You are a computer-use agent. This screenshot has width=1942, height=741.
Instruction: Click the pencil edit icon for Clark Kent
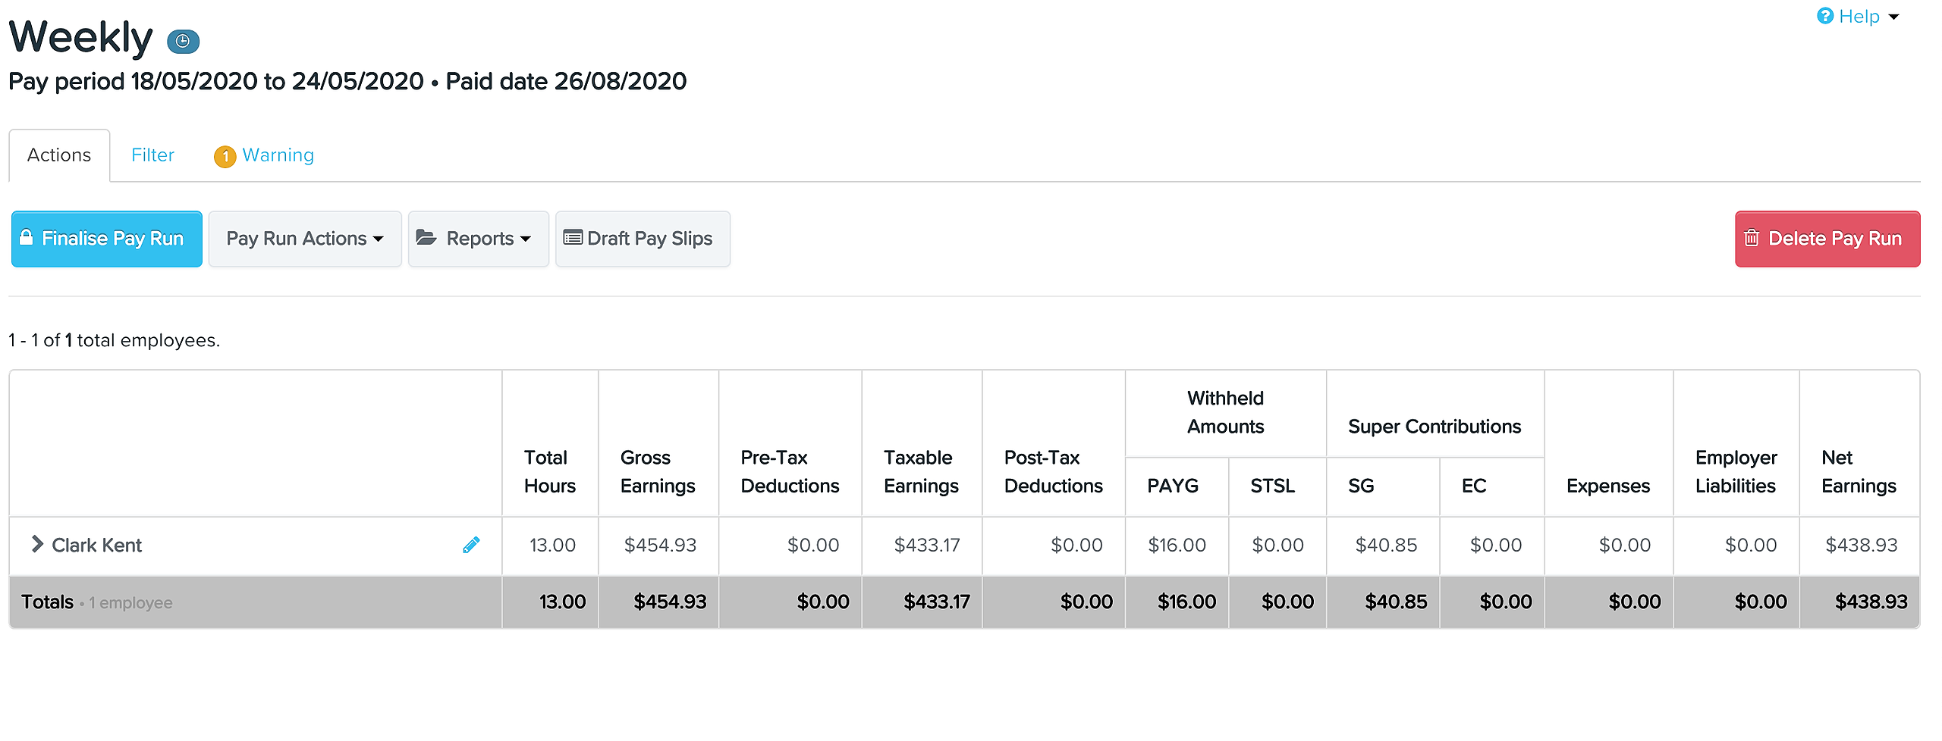471,545
